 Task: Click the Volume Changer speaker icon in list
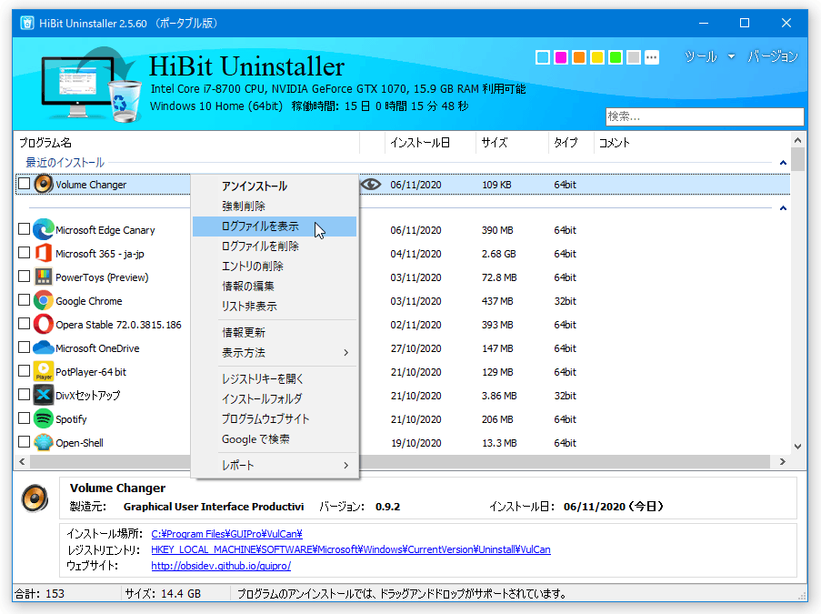(x=44, y=185)
